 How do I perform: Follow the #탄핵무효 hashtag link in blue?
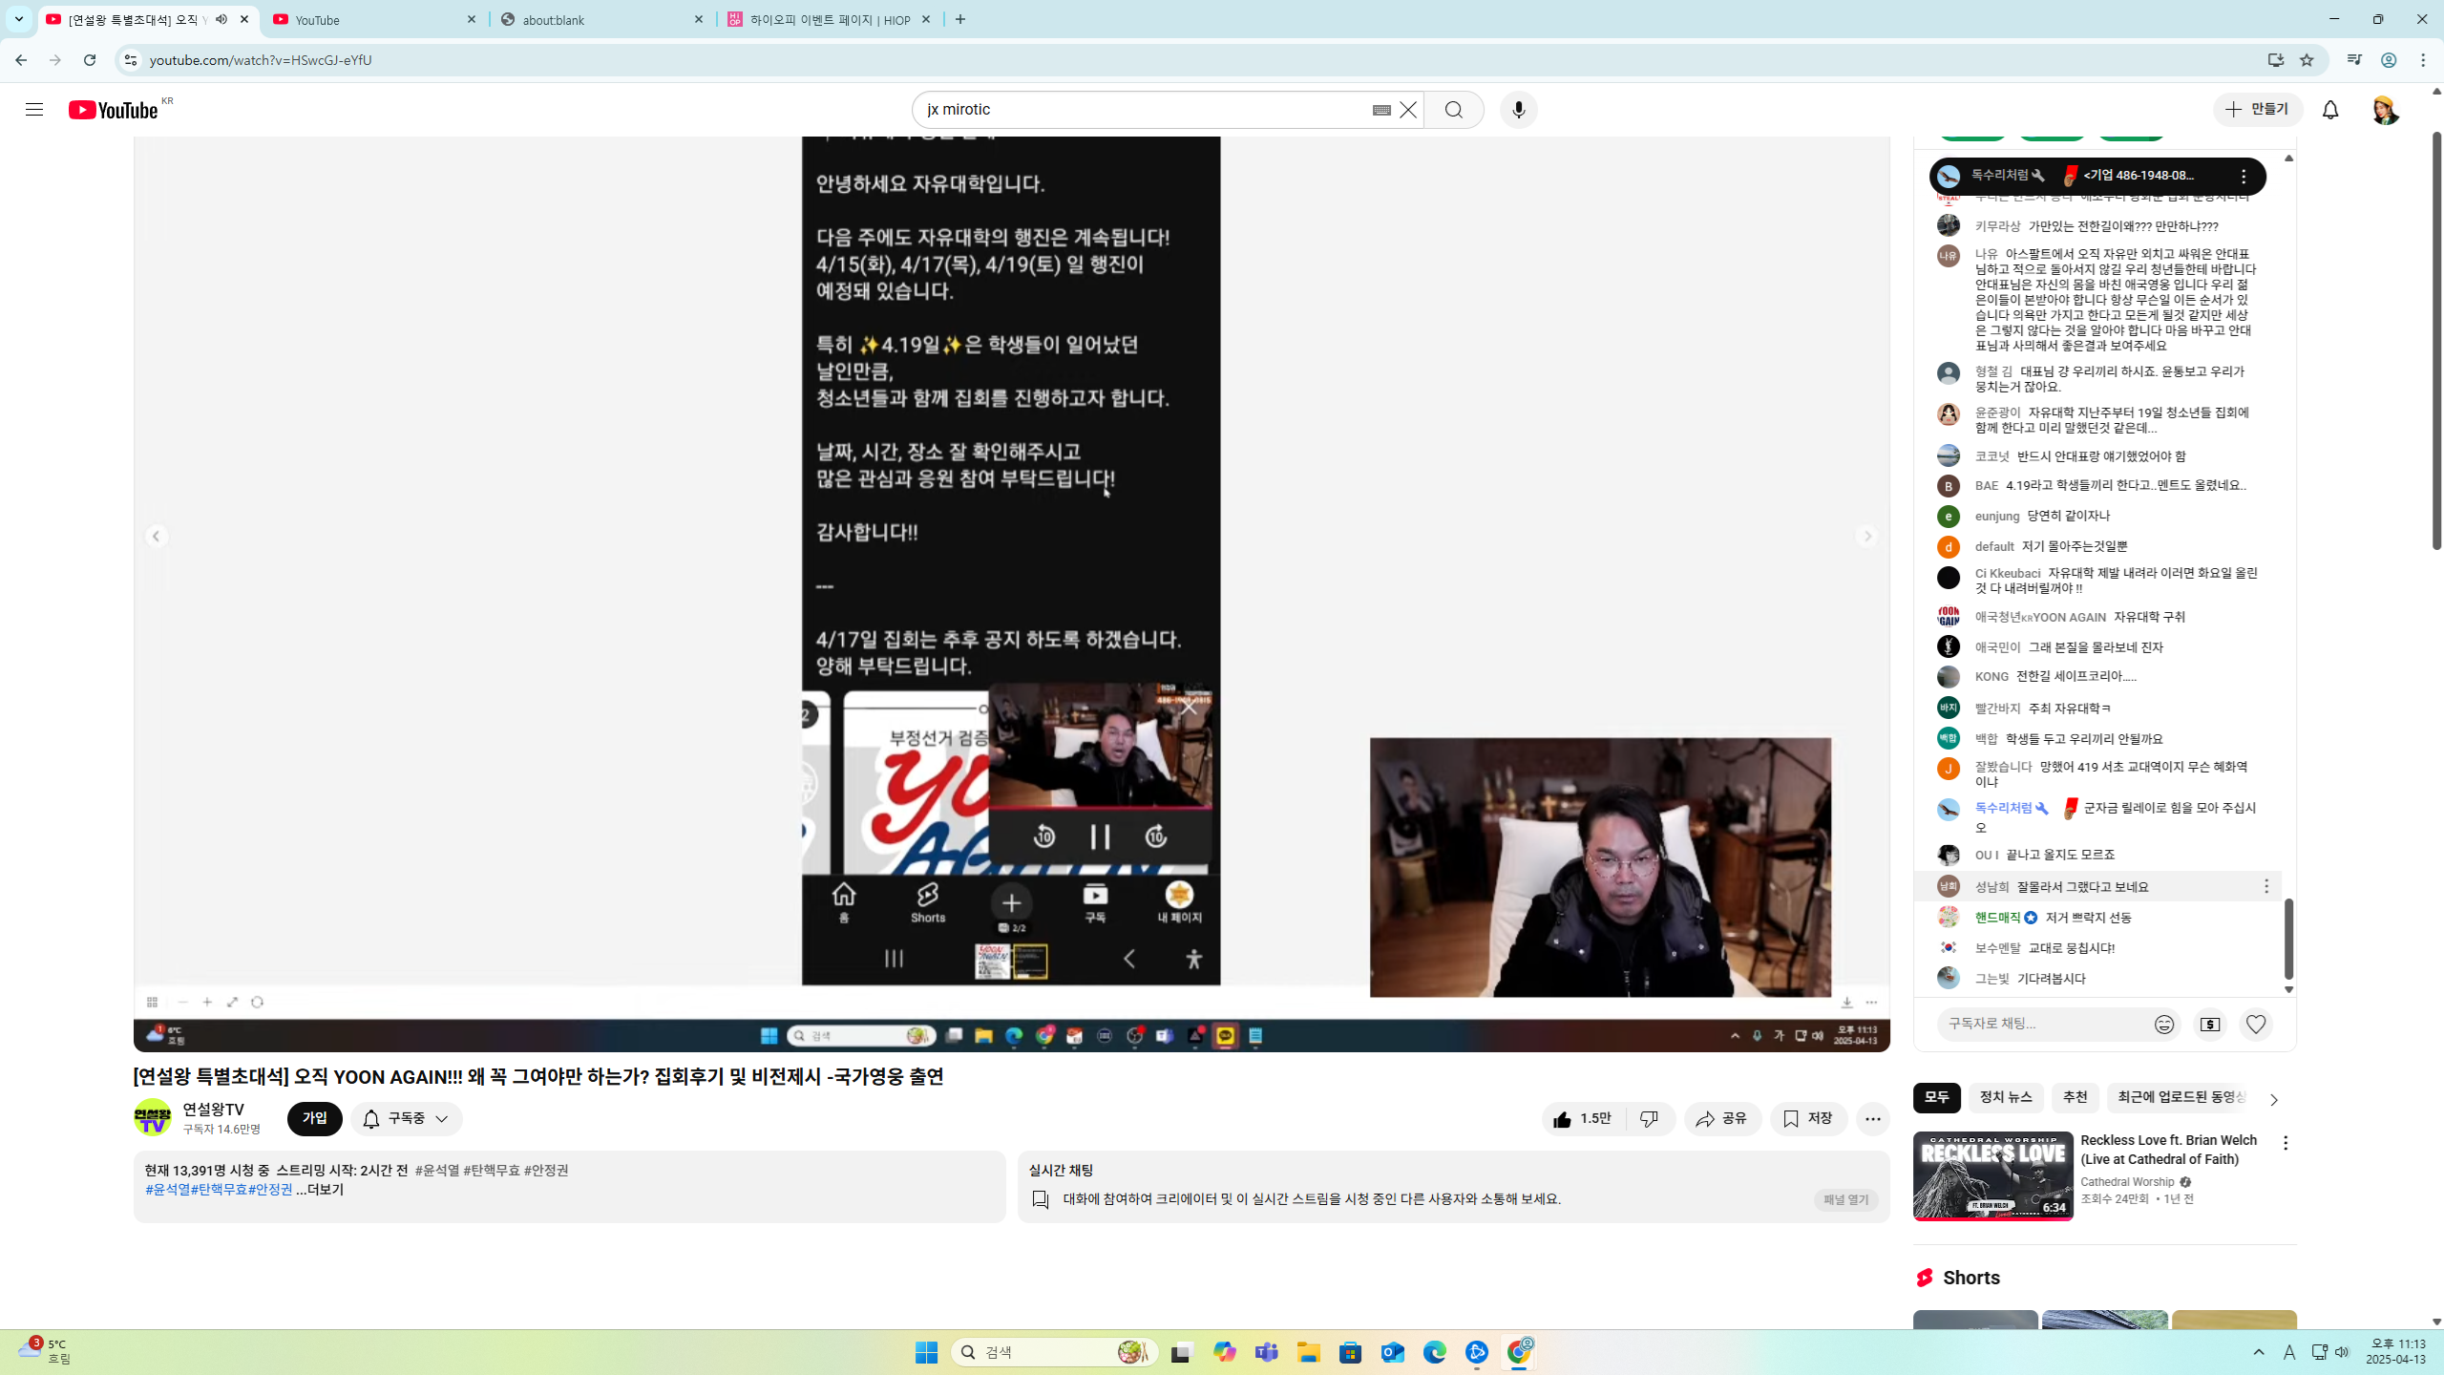point(219,1190)
